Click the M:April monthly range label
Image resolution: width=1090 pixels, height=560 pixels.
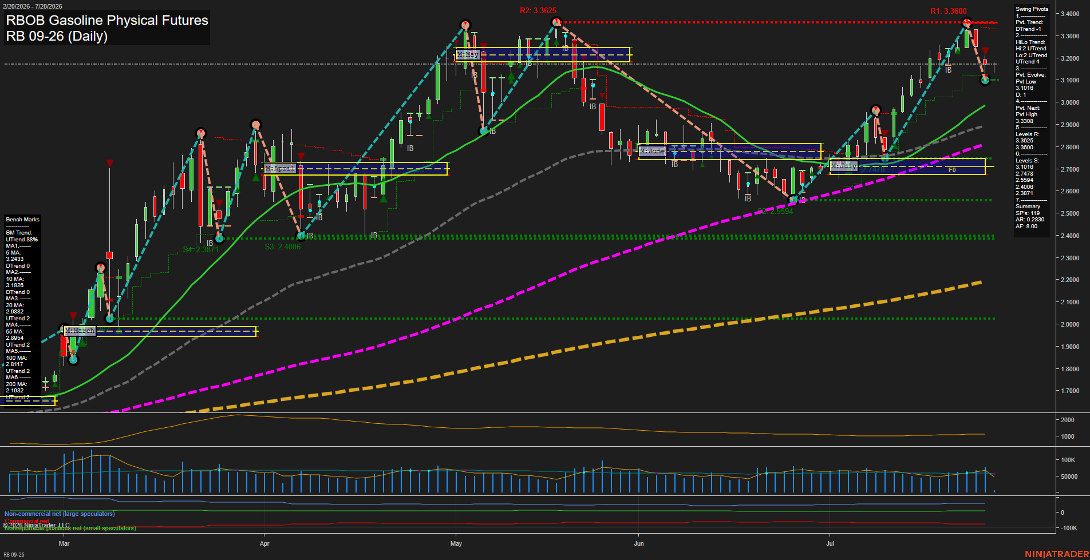280,168
